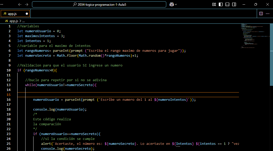Click line number 13

(9, 85)
